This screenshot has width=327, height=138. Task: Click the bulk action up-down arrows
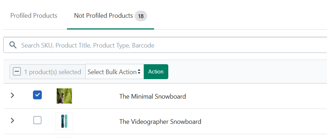(x=139, y=72)
